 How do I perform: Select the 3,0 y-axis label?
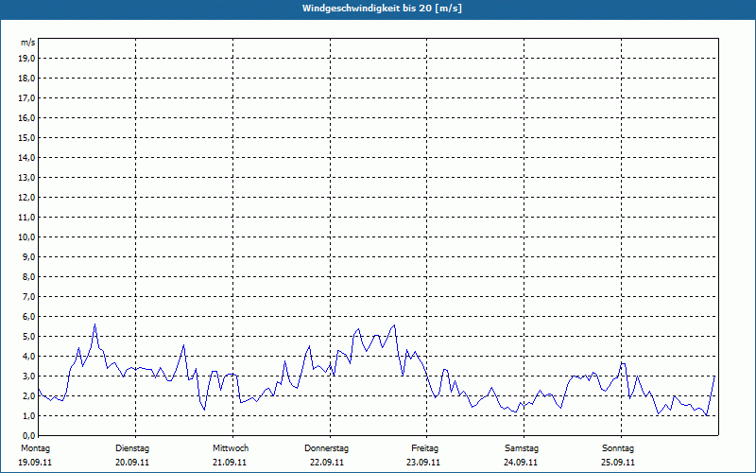click(x=28, y=376)
